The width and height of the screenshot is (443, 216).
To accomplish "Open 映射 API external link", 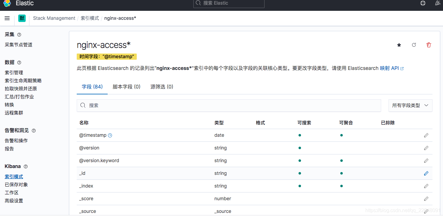I will [392, 68].
